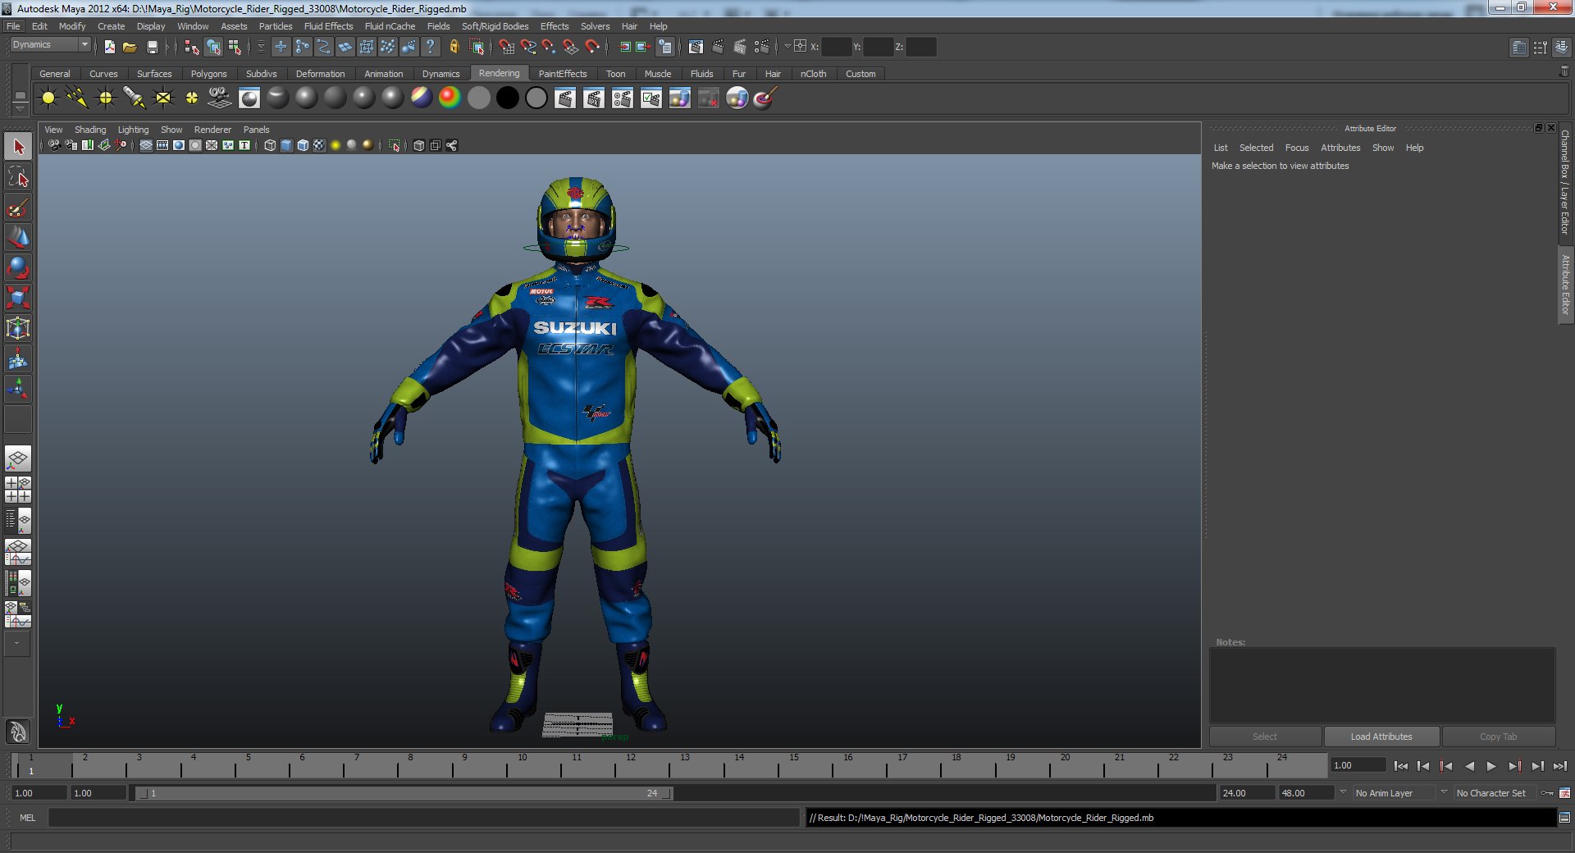Click frame 12 on the time slider
Viewport: 1575px width, 853px height.
(630, 766)
